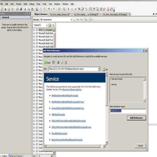The width and height of the screenshot is (157, 157).
Task: Click the wrench and hammer toolbar icon
Action: (x=104, y=9)
